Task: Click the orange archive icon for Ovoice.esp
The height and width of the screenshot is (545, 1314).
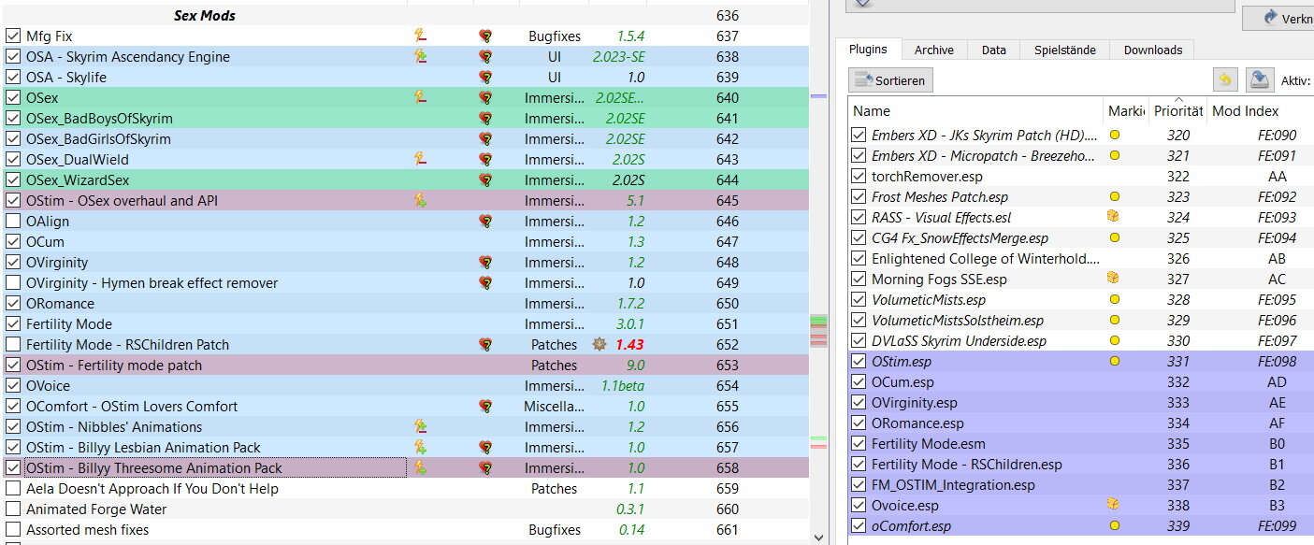Action: (1114, 504)
